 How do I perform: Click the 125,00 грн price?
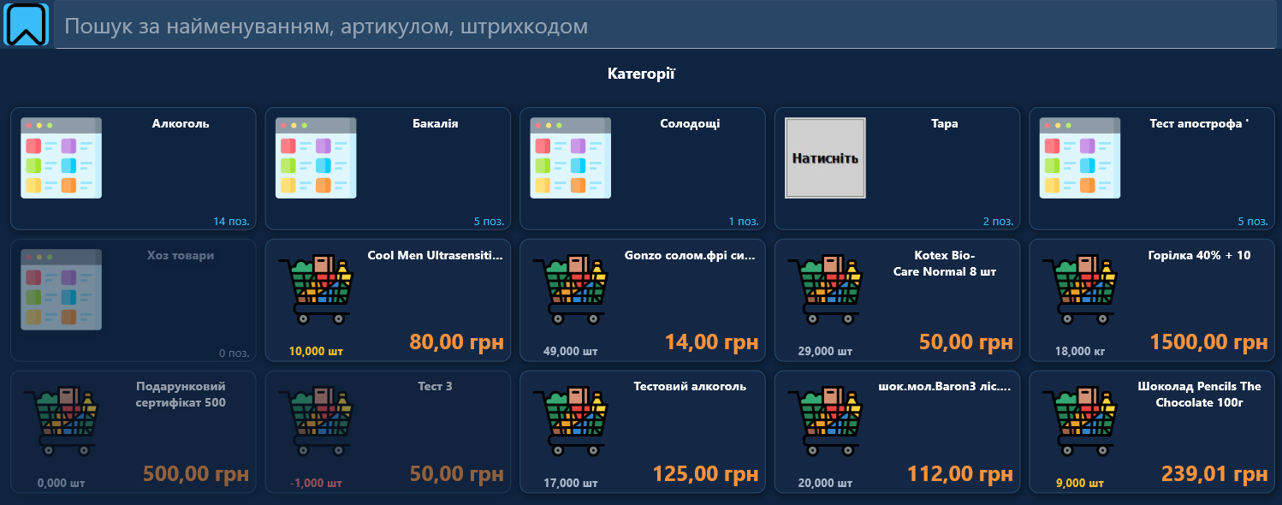point(706,474)
